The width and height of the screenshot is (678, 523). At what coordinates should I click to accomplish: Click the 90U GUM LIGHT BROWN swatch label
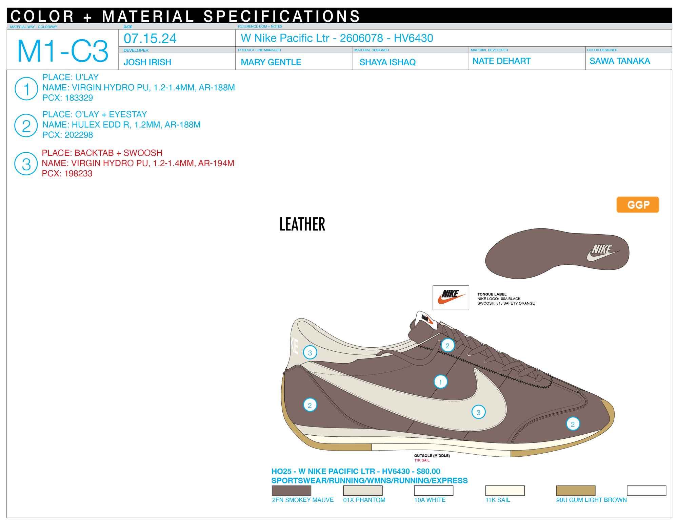point(592,500)
